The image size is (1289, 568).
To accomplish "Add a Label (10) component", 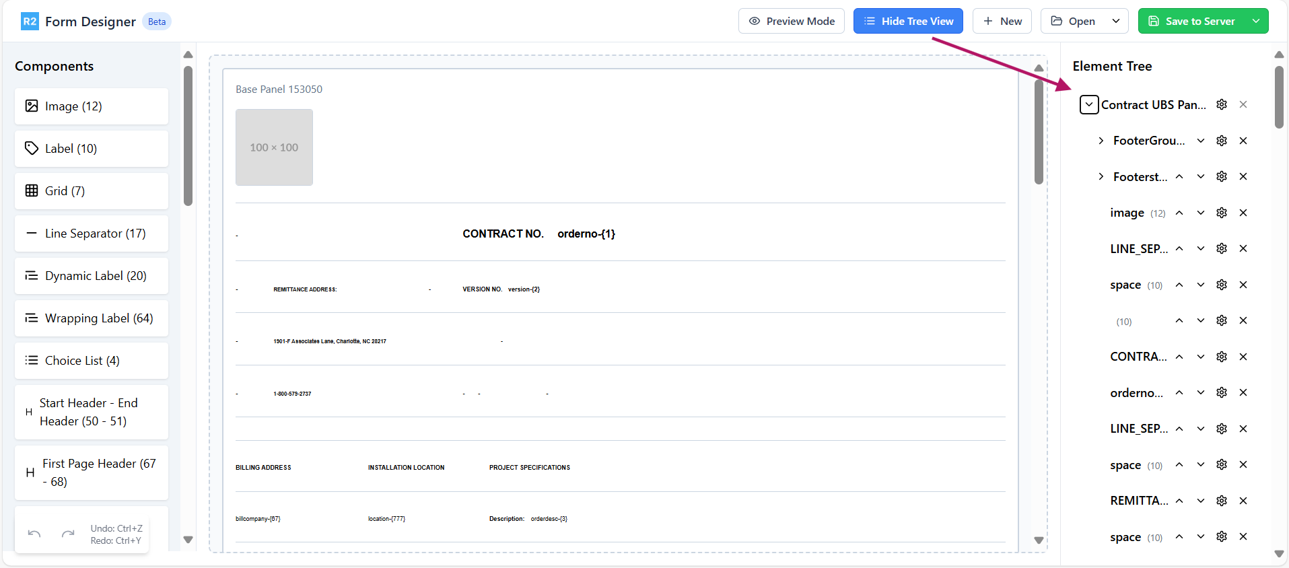I will (92, 149).
